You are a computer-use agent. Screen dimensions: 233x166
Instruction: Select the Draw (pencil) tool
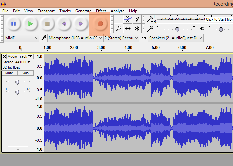[137, 19]
